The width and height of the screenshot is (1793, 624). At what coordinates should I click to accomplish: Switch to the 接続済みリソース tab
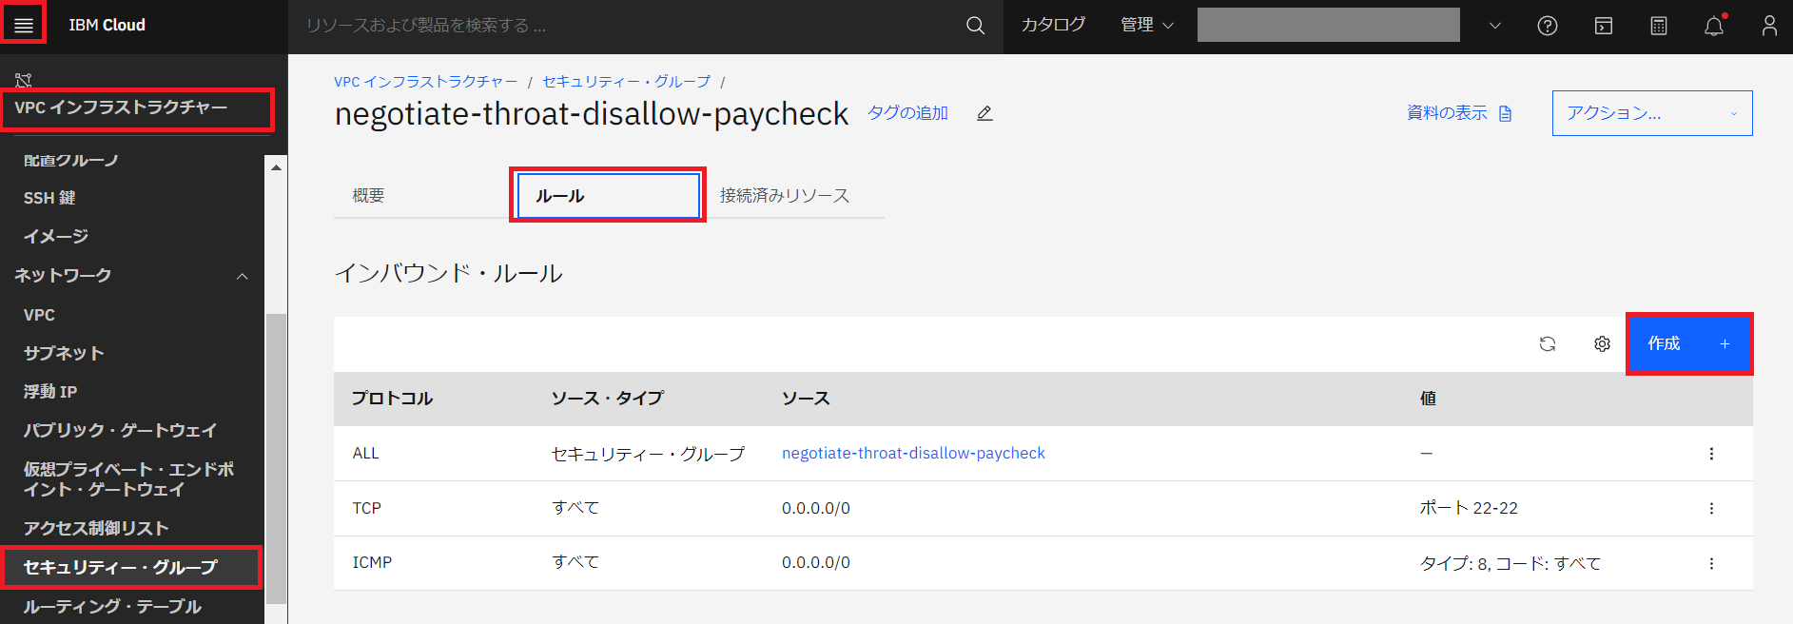click(784, 196)
